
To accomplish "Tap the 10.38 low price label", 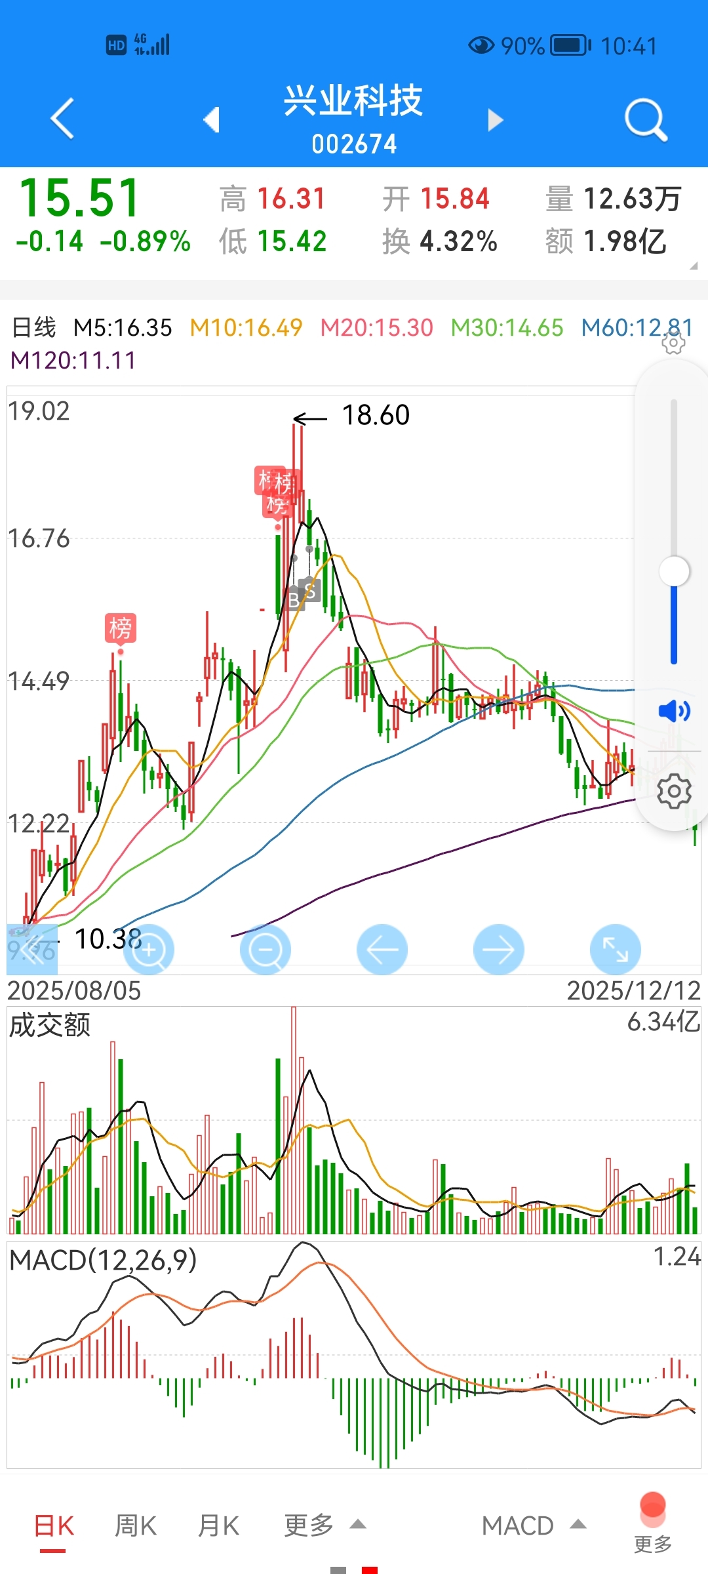I will [x=108, y=939].
